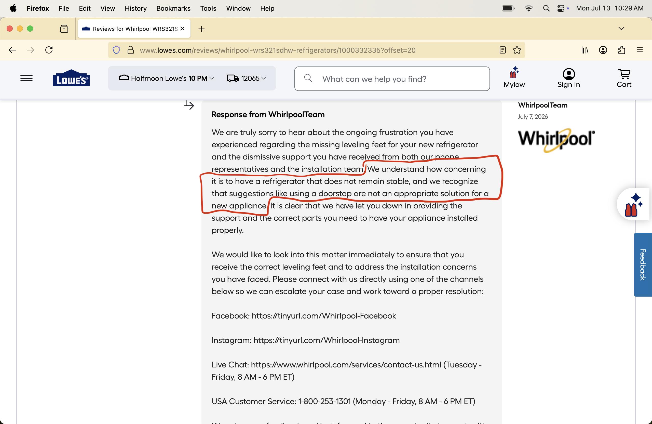Reload the current page
The height and width of the screenshot is (424, 652).
[x=49, y=50]
